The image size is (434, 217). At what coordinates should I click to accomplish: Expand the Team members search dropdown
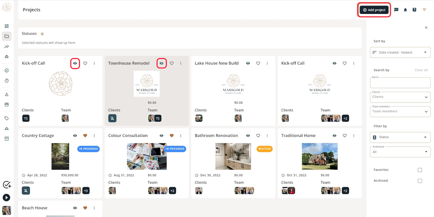[x=400, y=112]
